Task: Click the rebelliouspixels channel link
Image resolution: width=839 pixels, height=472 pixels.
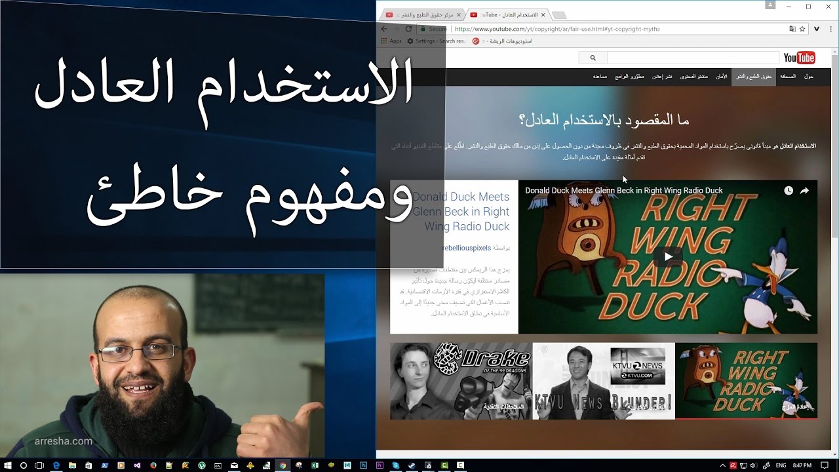Action: [466, 248]
